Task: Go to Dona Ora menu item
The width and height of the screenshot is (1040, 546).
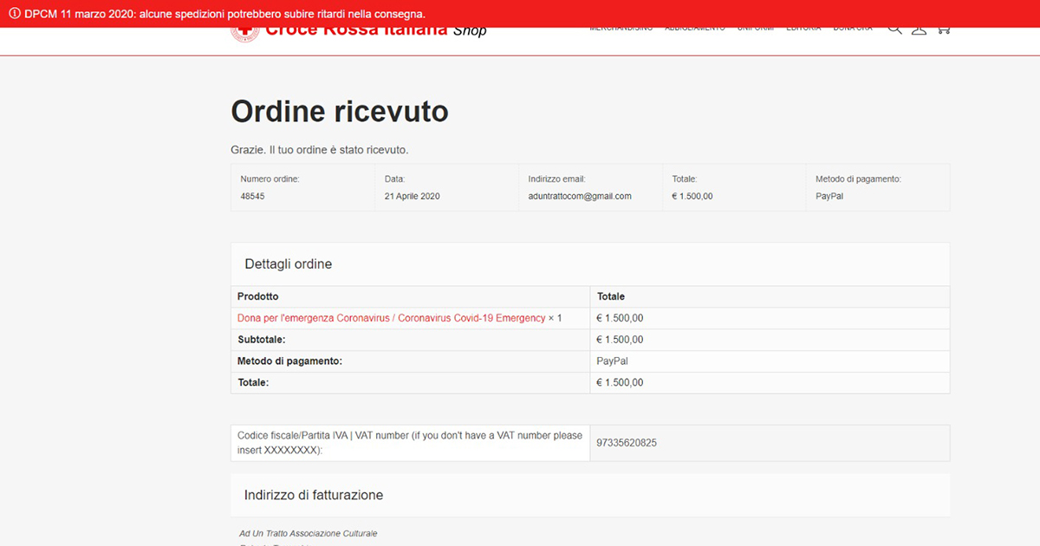Action: pyautogui.click(x=853, y=29)
